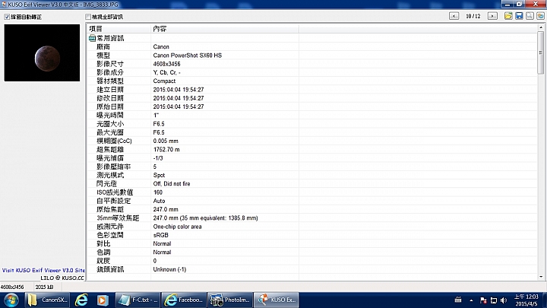Click the rightmost globe toolbar icon

point(540,16)
